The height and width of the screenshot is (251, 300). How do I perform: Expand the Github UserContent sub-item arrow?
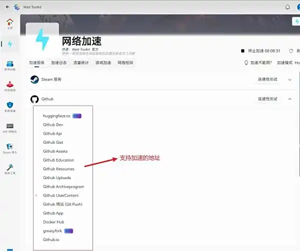coord(36,196)
